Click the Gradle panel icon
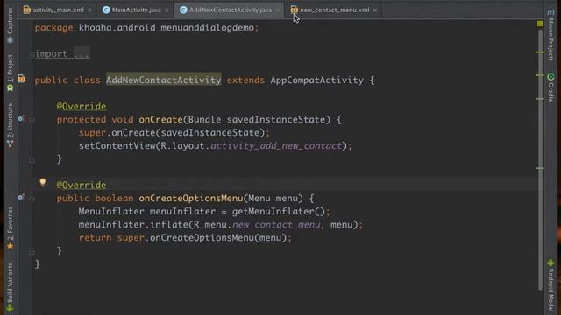Screen dimensions: 561x315 coord(550,76)
